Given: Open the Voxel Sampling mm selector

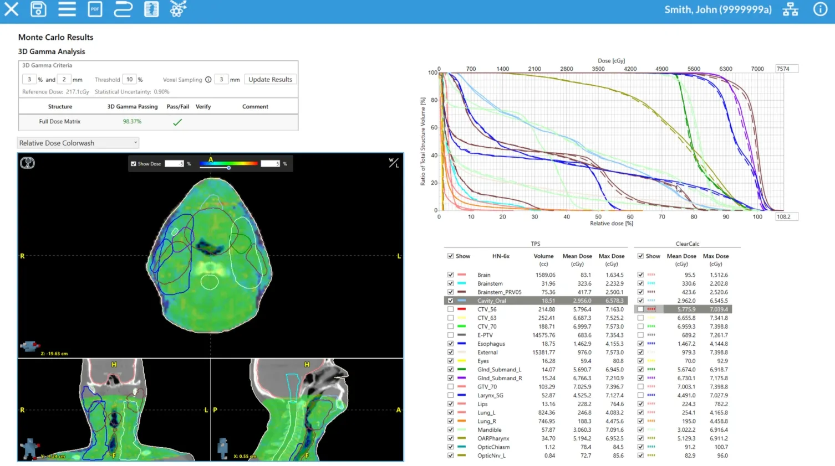Looking at the screenshot, I should click(x=221, y=79).
